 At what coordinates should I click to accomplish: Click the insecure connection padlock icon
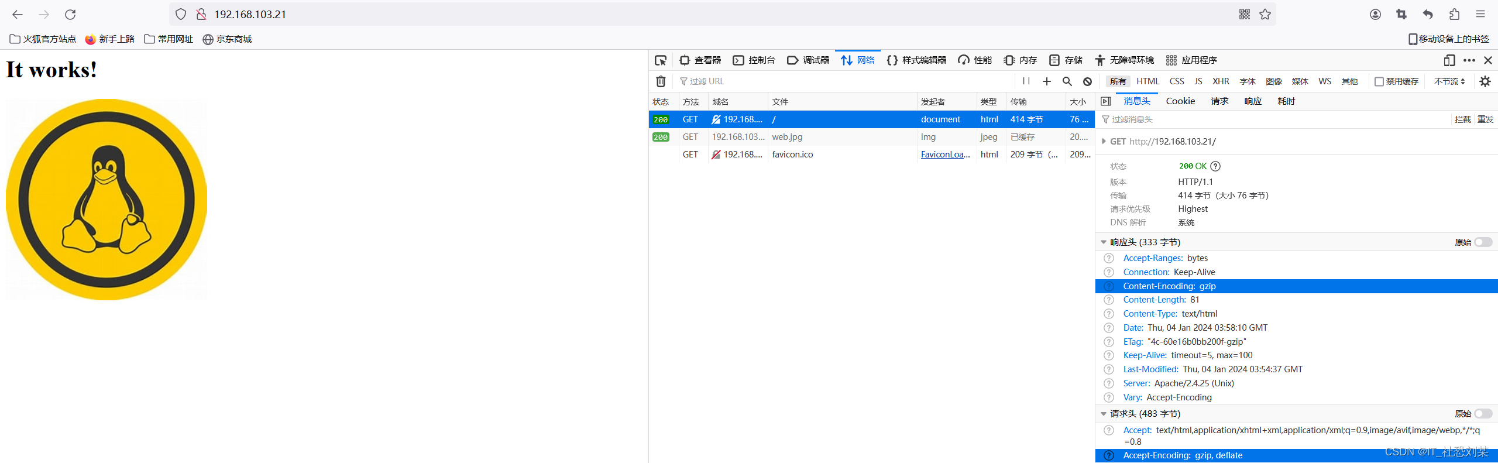pyautogui.click(x=201, y=14)
